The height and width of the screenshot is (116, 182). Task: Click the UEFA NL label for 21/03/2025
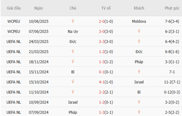tap(14, 52)
